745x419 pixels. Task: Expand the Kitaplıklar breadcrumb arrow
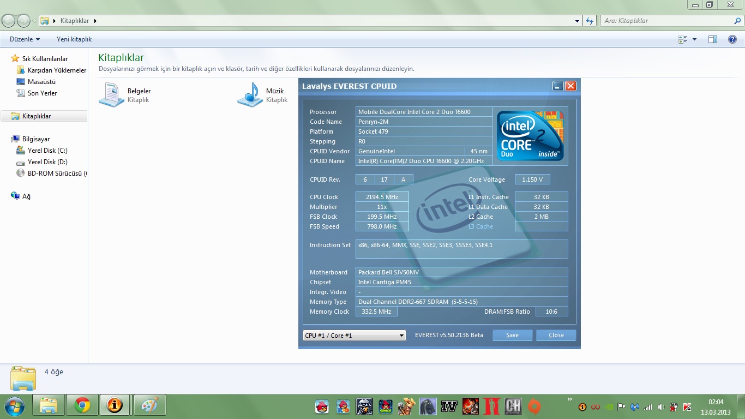(95, 21)
